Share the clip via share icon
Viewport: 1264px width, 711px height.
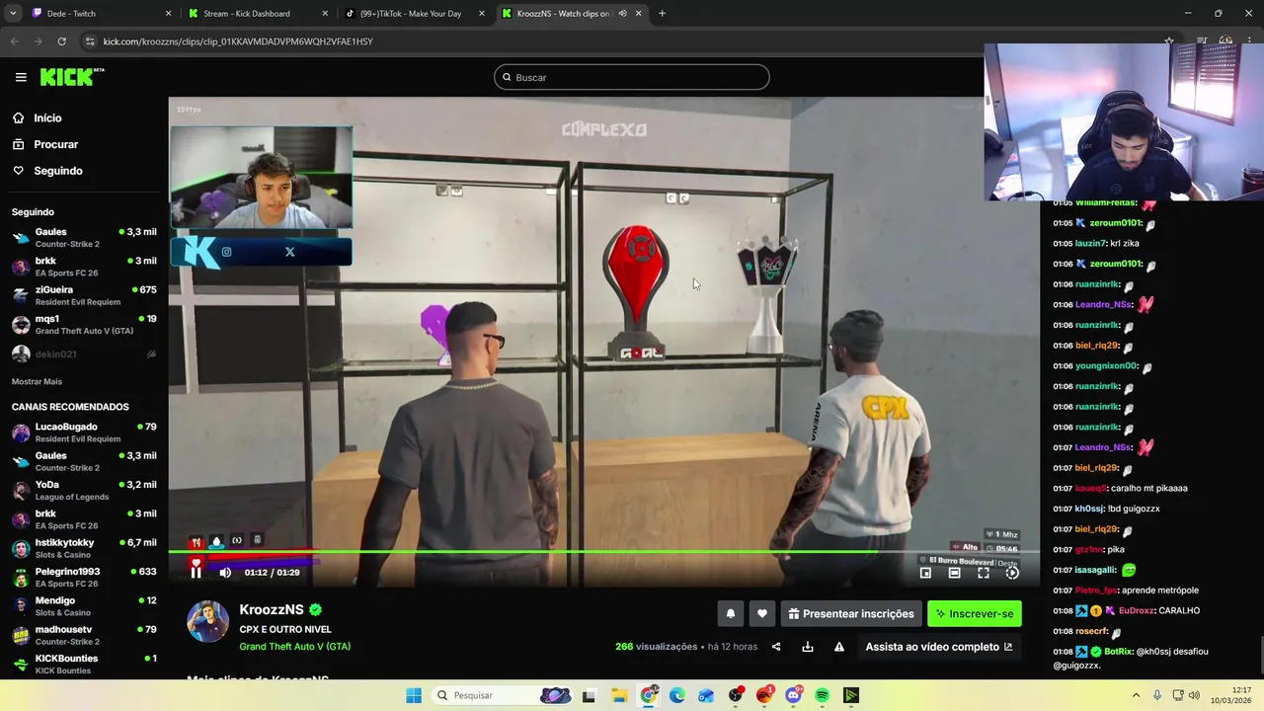click(776, 647)
